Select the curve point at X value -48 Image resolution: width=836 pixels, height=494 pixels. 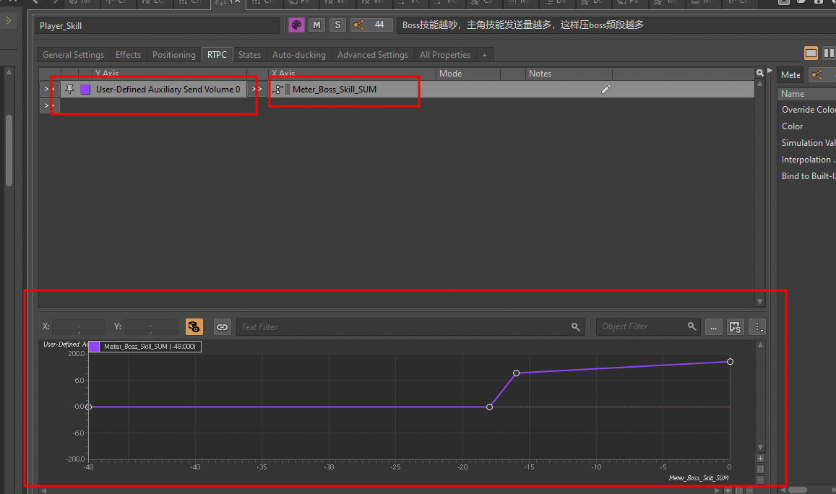pos(88,407)
